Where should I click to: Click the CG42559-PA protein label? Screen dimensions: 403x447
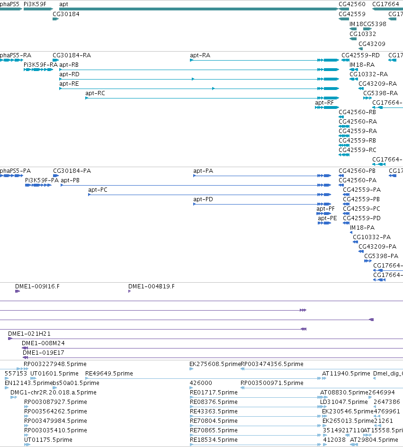click(x=362, y=189)
